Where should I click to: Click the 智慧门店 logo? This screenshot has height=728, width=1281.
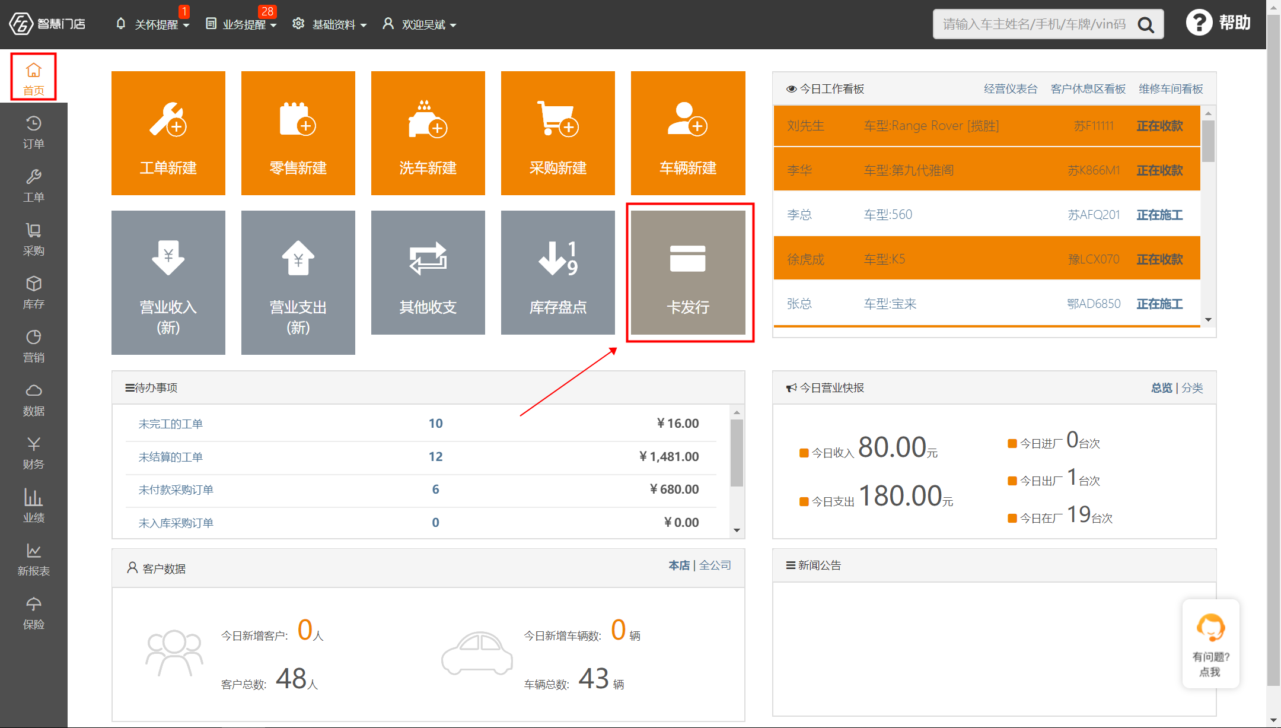pyautogui.click(x=47, y=24)
